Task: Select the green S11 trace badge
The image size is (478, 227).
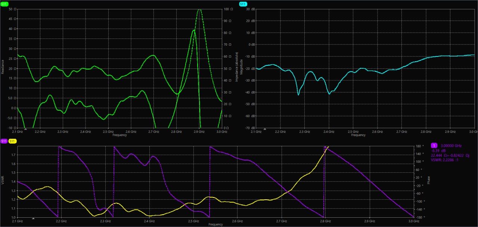Action: point(4,4)
